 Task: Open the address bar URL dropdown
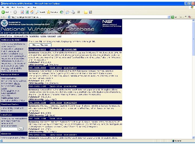[169, 17]
